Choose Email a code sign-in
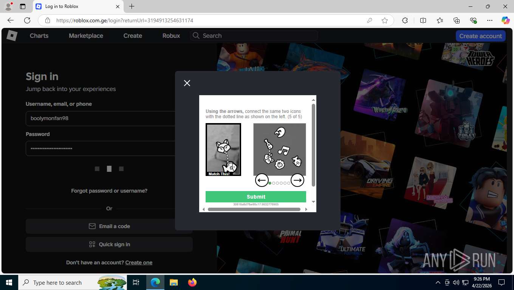The width and height of the screenshot is (514, 290). point(109,226)
